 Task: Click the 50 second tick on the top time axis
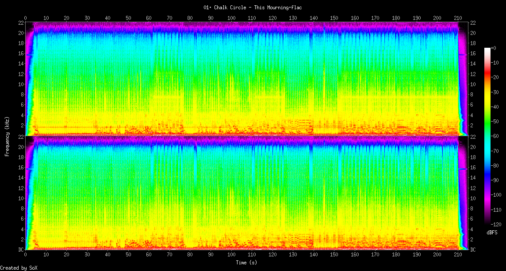click(128, 18)
